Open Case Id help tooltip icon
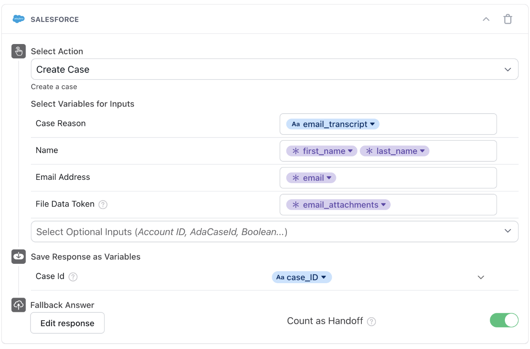530x349 pixels. click(73, 277)
